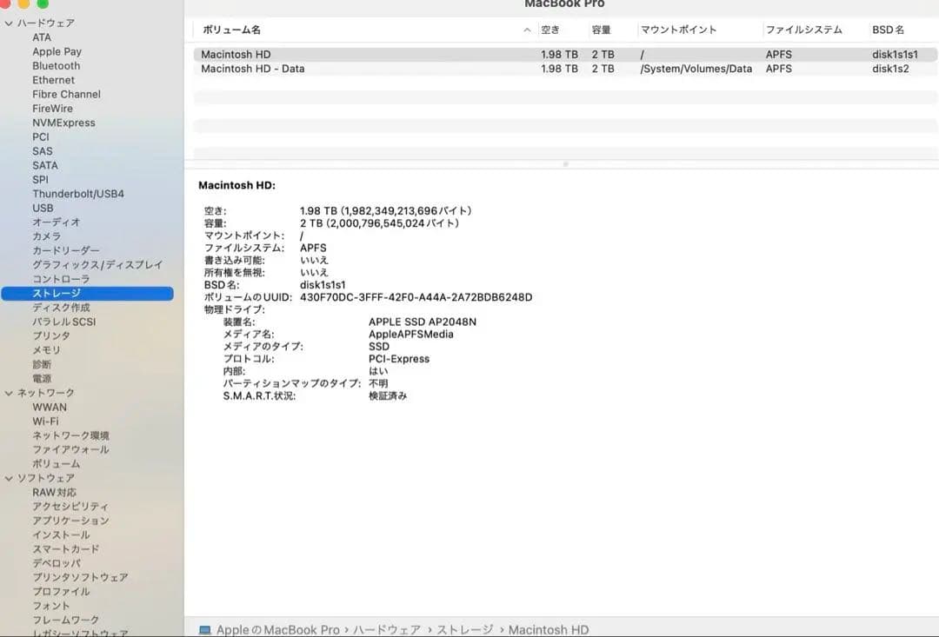939x637 pixels.
Task: Collapse the ソフトウェア section
Action: pyautogui.click(x=8, y=478)
